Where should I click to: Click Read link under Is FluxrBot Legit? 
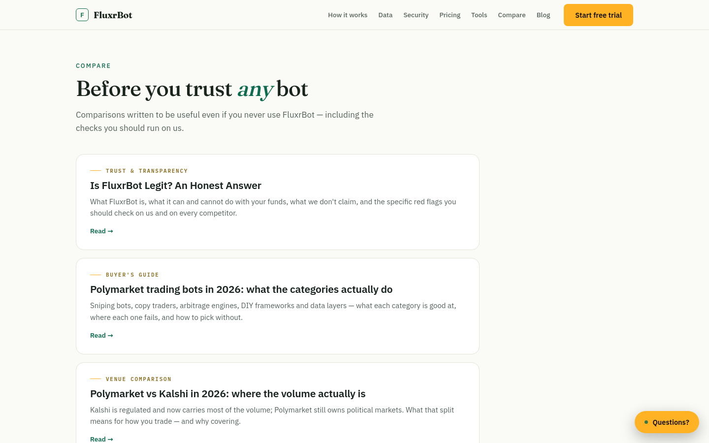click(101, 231)
